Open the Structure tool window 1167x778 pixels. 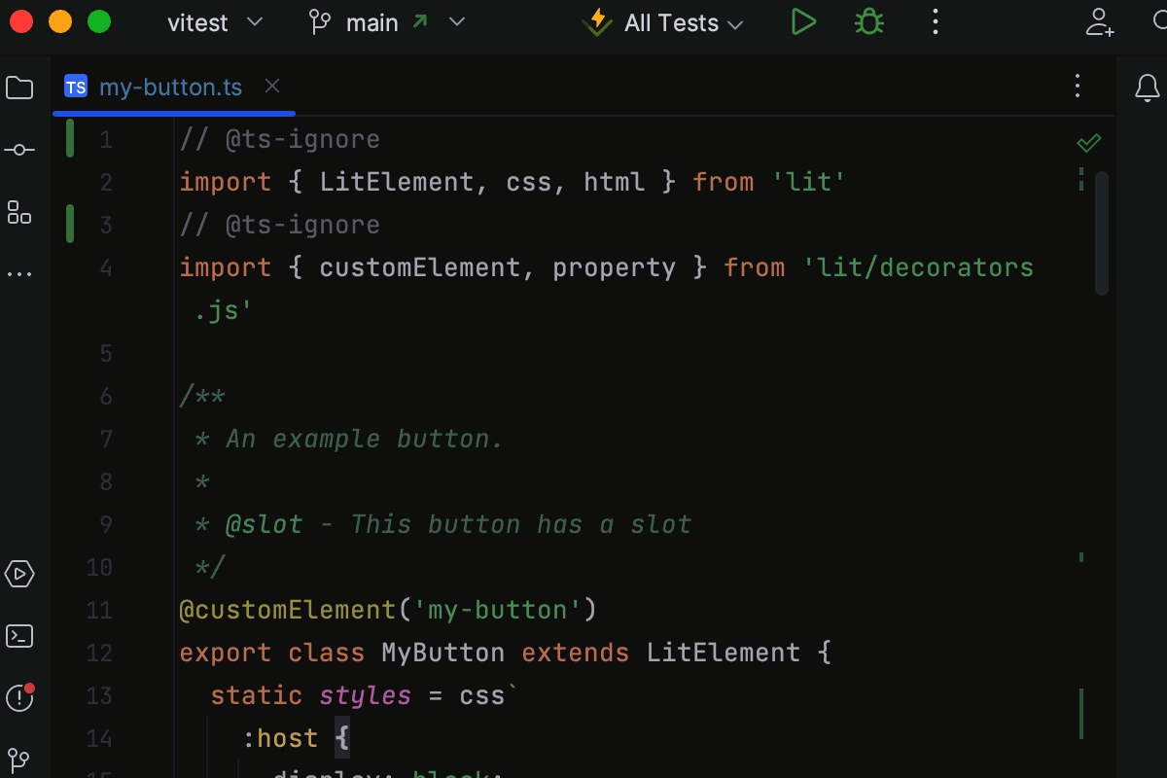point(19,213)
